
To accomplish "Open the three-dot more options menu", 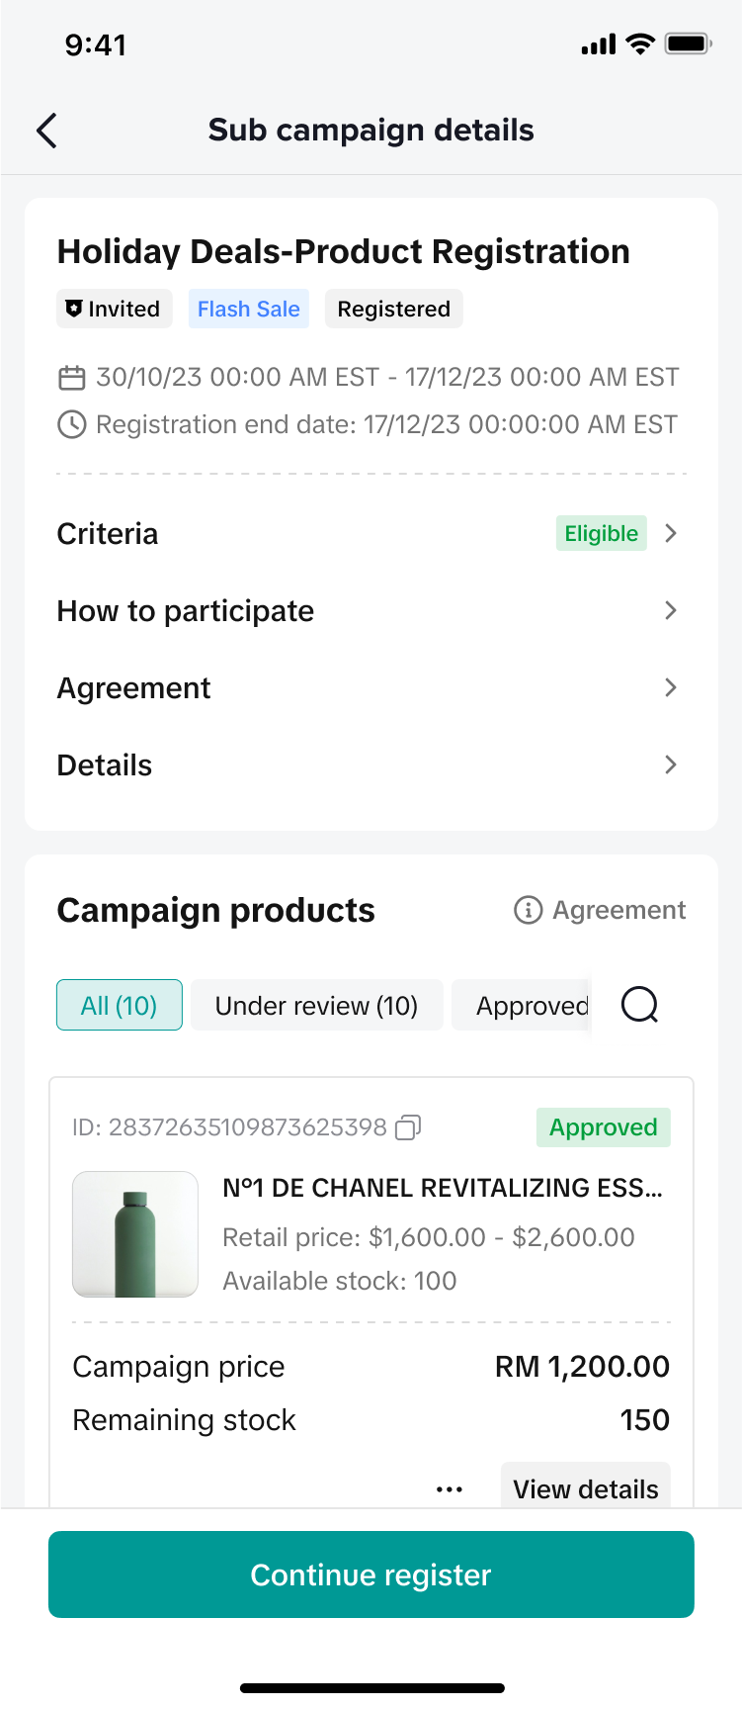I will [450, 1489].
